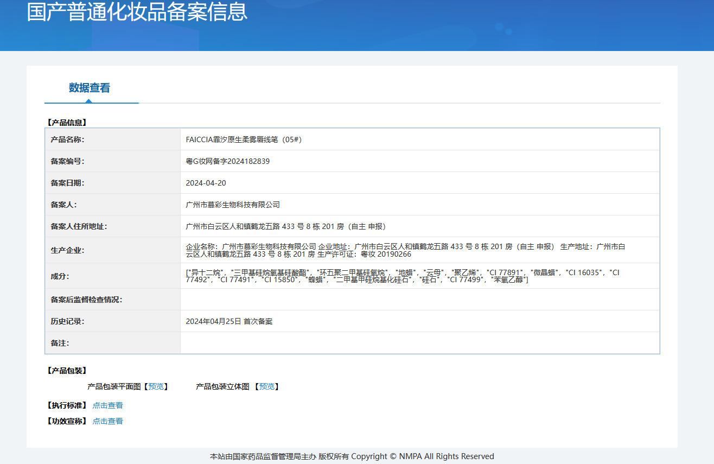Click the 【产品信息】 section heading

click(x=67, y=123)
